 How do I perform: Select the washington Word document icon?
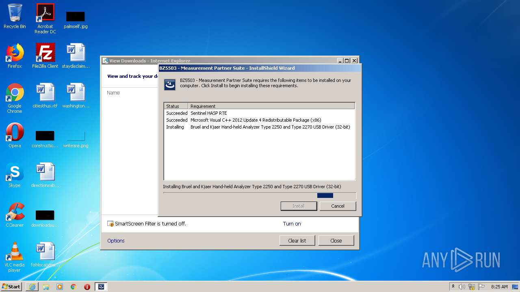click(76, 96)
